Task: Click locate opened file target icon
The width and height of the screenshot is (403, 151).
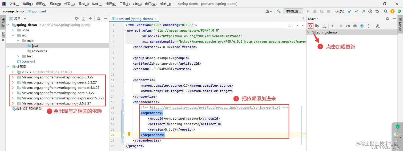Action: [76, 19]
